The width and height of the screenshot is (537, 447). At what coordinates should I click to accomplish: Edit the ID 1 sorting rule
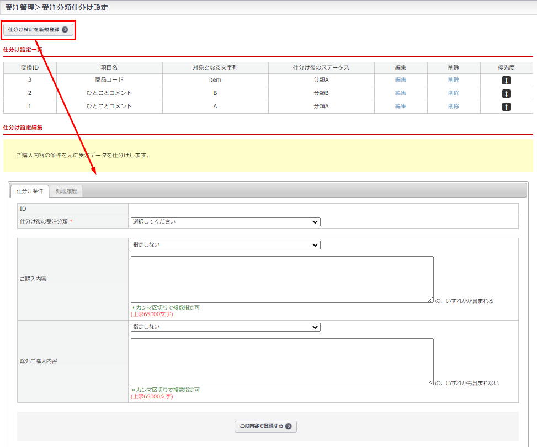click(x=400, y=107)
